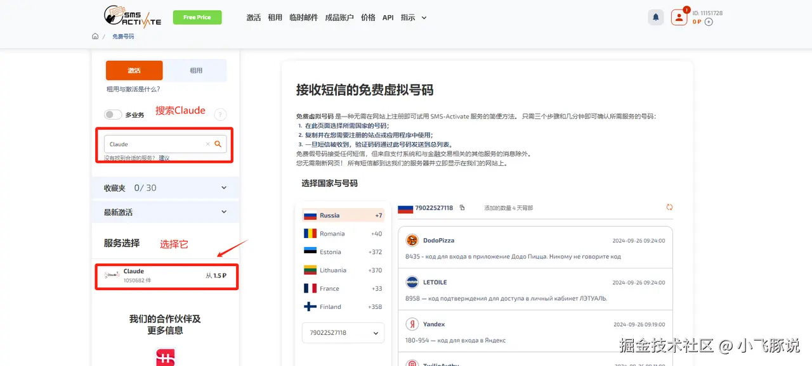This screenshot has height=366, width=812.
Task: Open the phone number 79022527118 dropdown
Action: pos(343,333)
